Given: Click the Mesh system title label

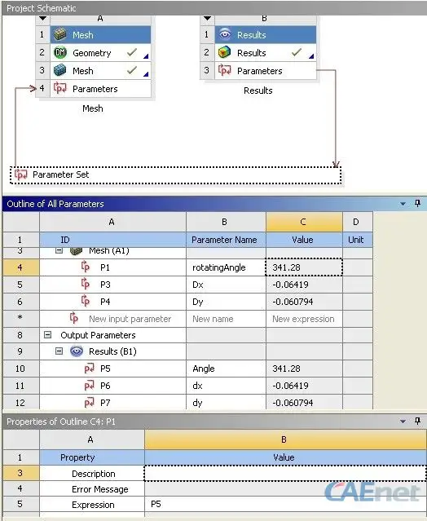Looking at the screenshot, I should (x=93, y=108).
